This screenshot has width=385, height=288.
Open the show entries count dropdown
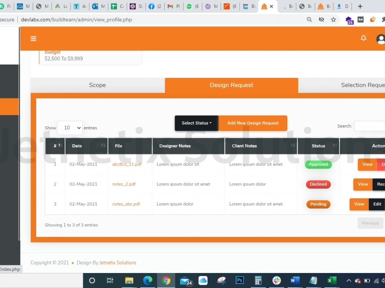[x=70, y=128]
